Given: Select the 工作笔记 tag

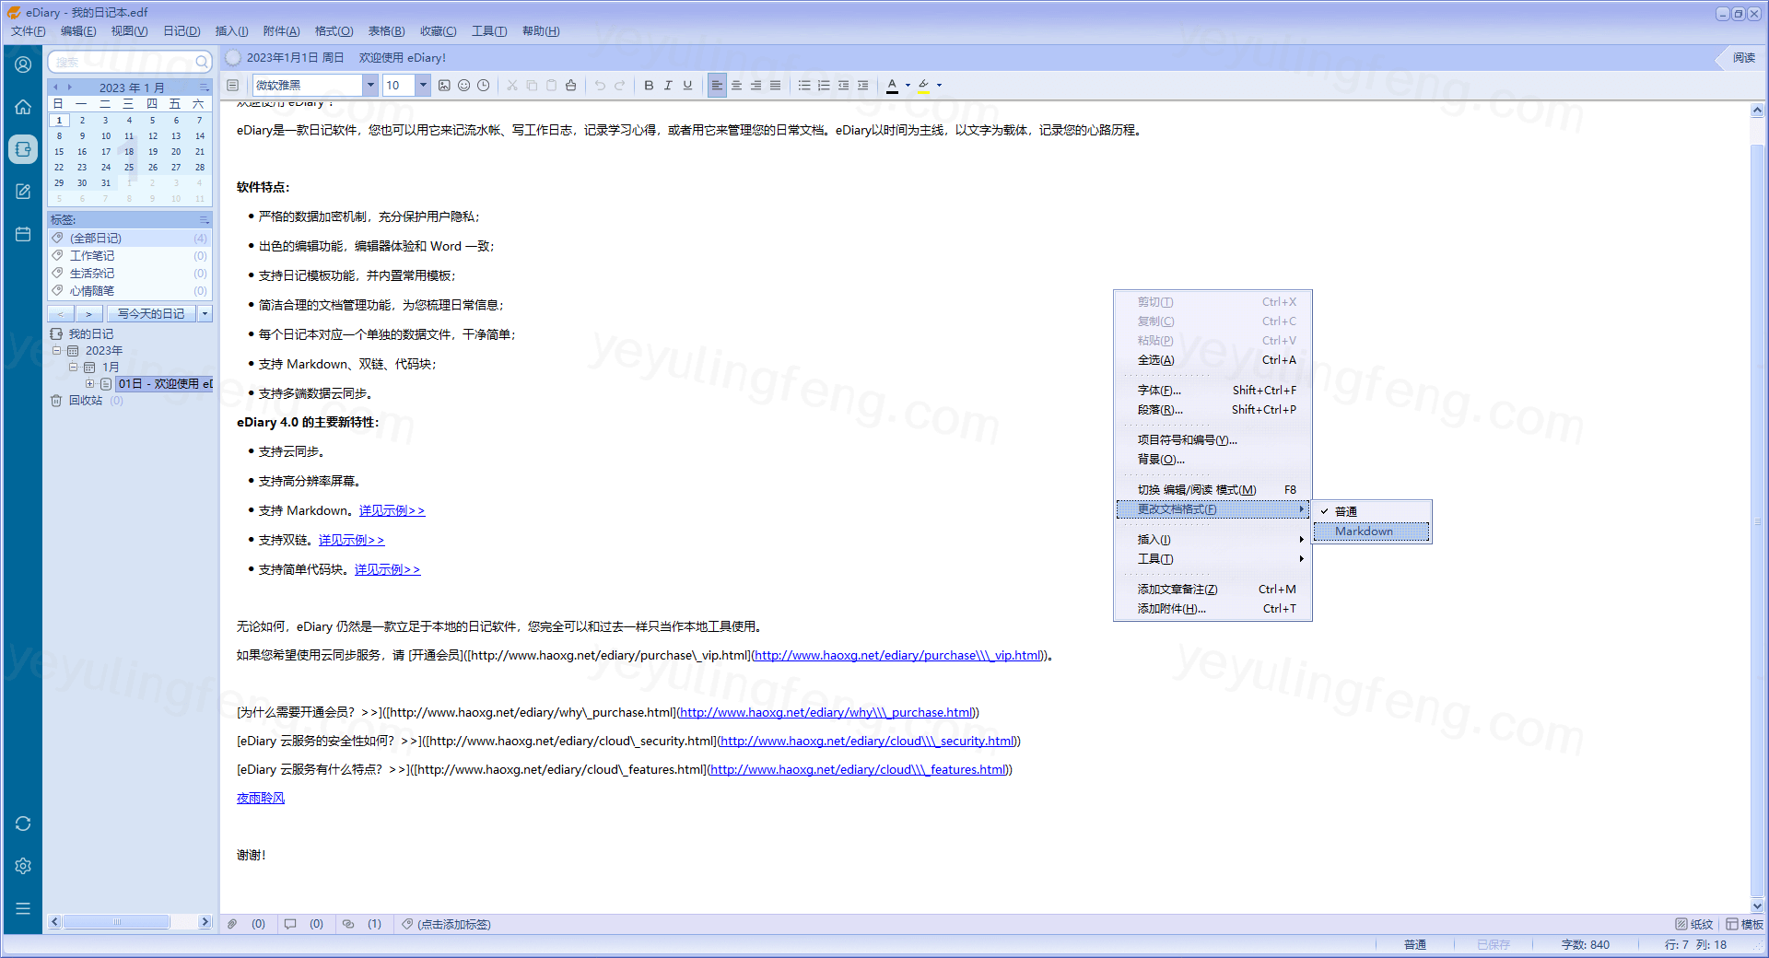Looking at the screenshot, I should (x=130, y=256).
